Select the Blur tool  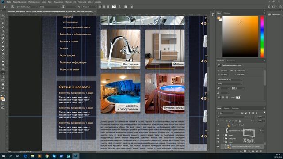(x=3, y=61)
